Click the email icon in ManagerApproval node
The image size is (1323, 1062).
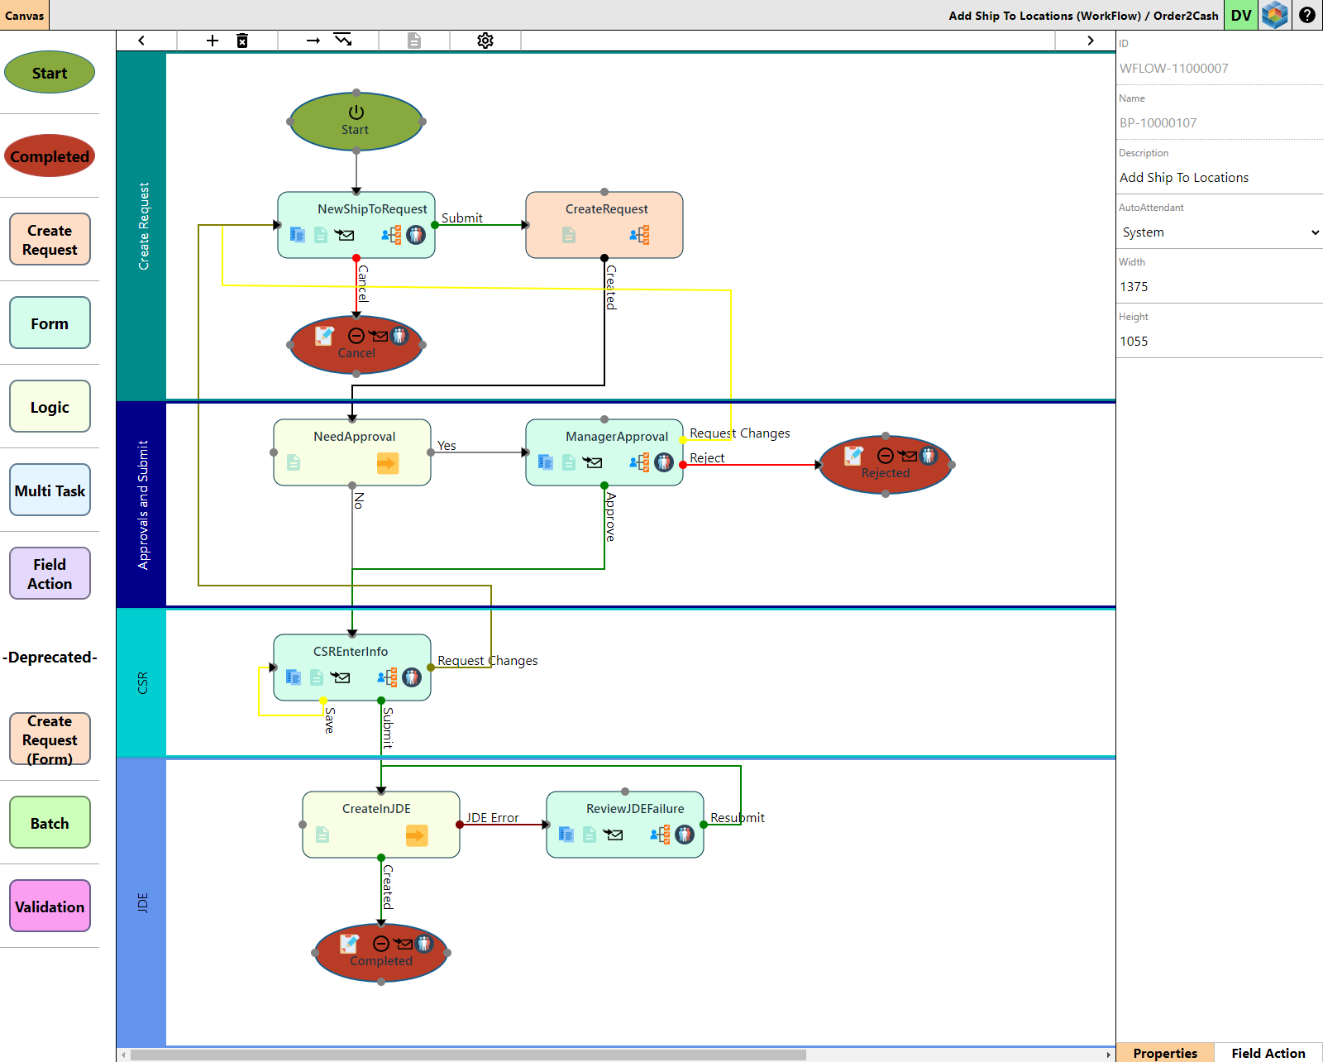pos(592,462)
